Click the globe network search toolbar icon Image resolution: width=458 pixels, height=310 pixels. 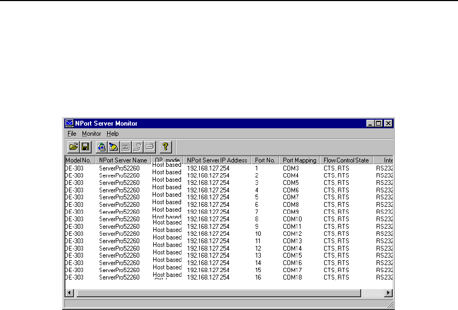pyautogui.click(x=101, y=147)
